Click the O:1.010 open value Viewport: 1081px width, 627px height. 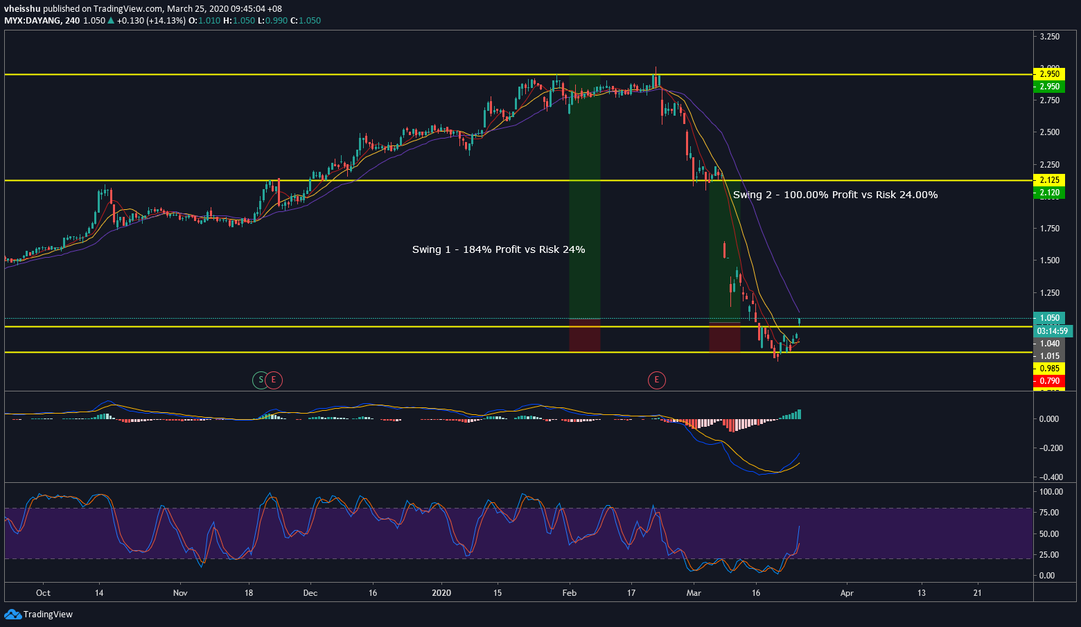click(204, 21)
